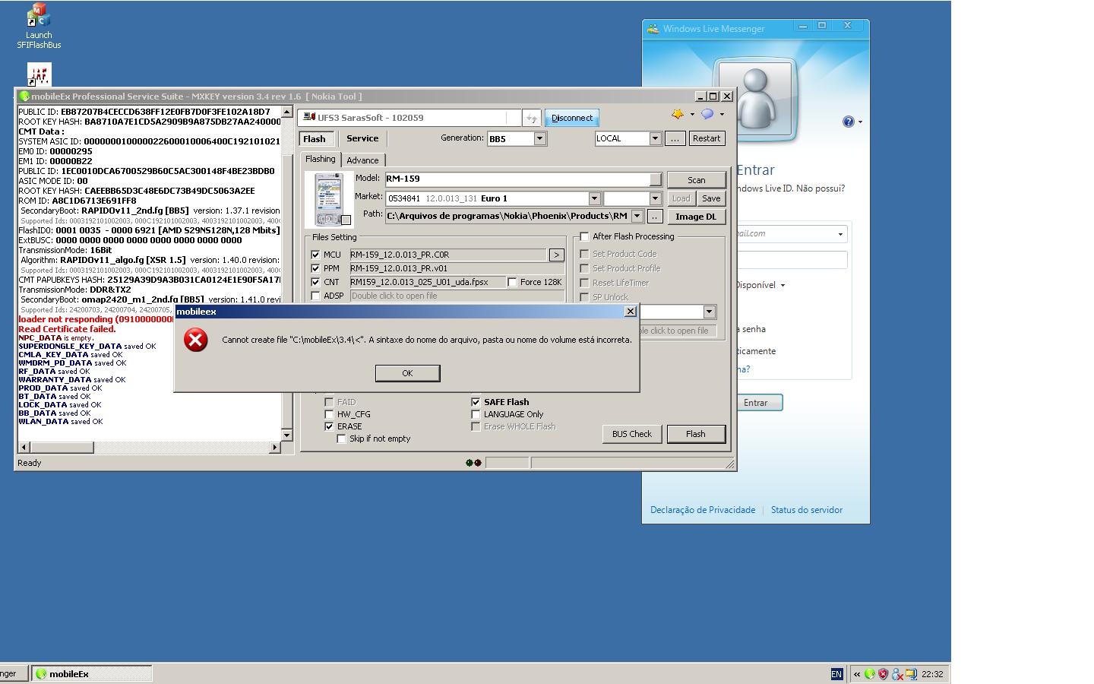Click the green safely remove hardware tray icon

(x=870, y=674)
